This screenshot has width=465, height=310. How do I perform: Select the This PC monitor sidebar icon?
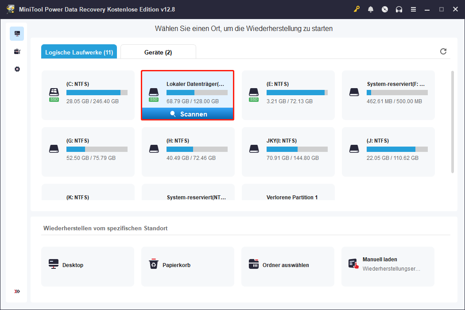[17, 34]
